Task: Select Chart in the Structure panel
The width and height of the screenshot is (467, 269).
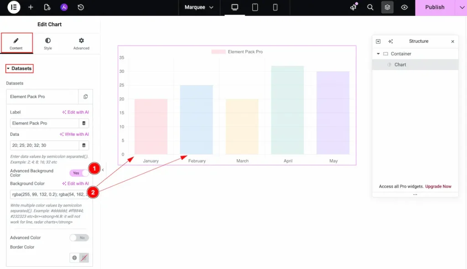Action: point(400,64)
